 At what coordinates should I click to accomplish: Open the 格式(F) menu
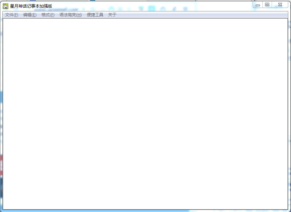click(x=48, y=15)
